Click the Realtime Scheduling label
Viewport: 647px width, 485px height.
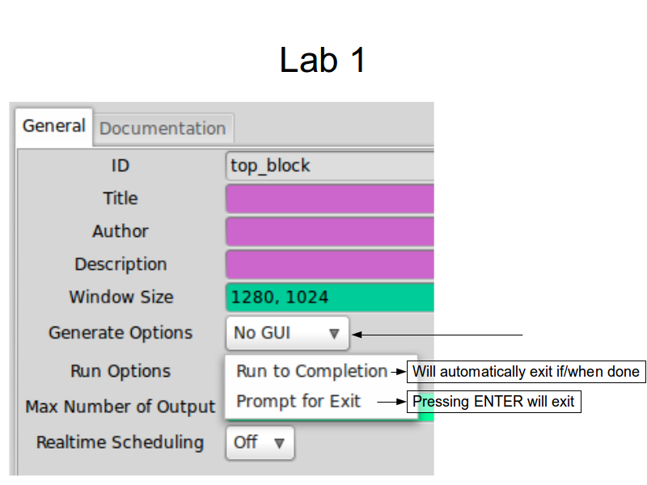[120, 443]
